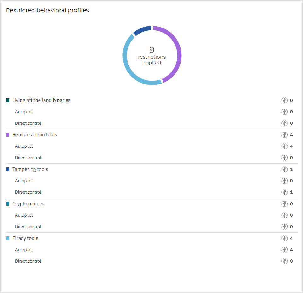This screenshot has height=293, width=303.
Task: Click the brain icon showing 4 beside Piracy tools
Action: [x=284, y=238]
